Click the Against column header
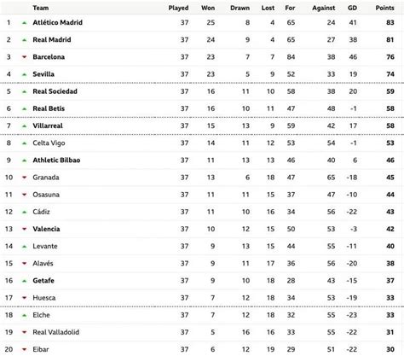Viewport: 404px width, 356px height. [324, 8]
